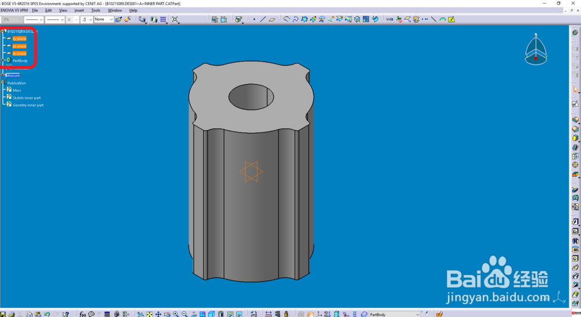The width and height of the screenshot is (581, 317).
Task: Open the Tools menu
Action: pyautogui.click(x=96, y=10)
